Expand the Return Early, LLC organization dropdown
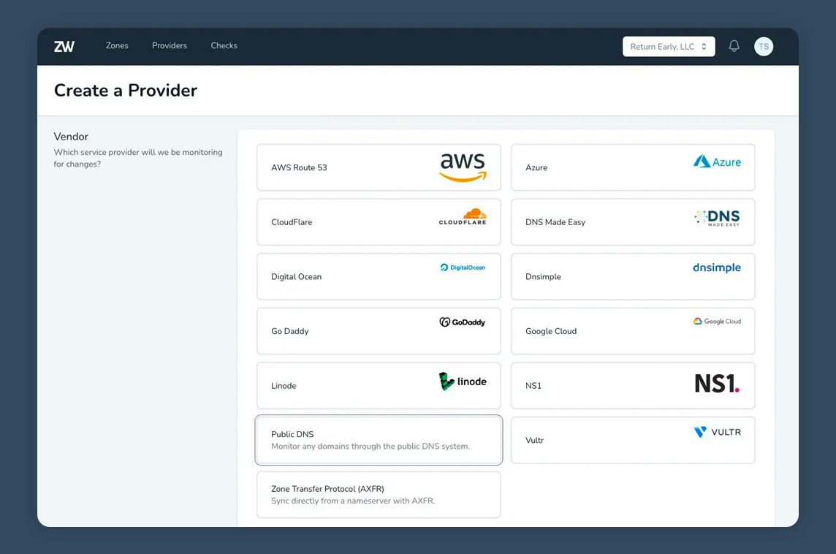The image size is (836, 554). point(669,46)
